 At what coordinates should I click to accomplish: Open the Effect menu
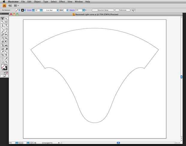(62, 1)
